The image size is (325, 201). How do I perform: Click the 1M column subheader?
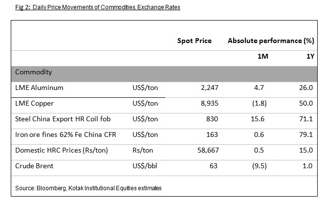pos(263,56)
